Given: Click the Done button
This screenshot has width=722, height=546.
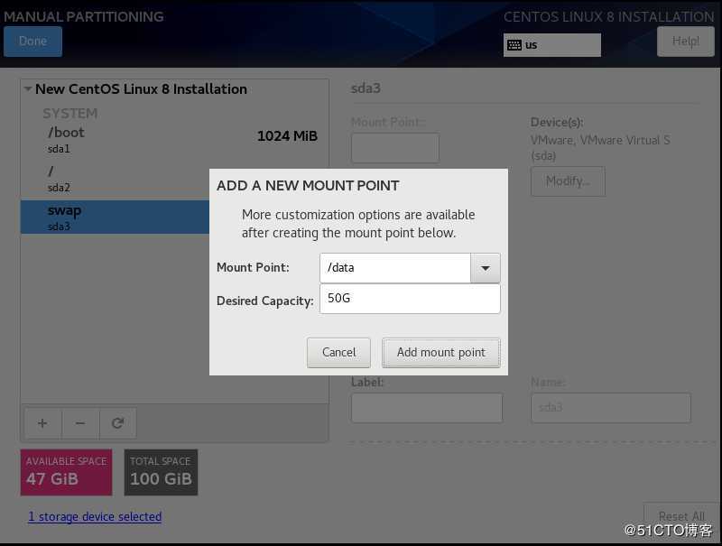Looking at the screenshot, I should coord(32,42).
